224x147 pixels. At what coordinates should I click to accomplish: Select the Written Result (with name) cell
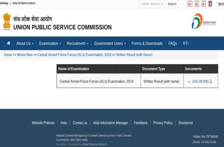pyautogui.click(x=162, y=81)
